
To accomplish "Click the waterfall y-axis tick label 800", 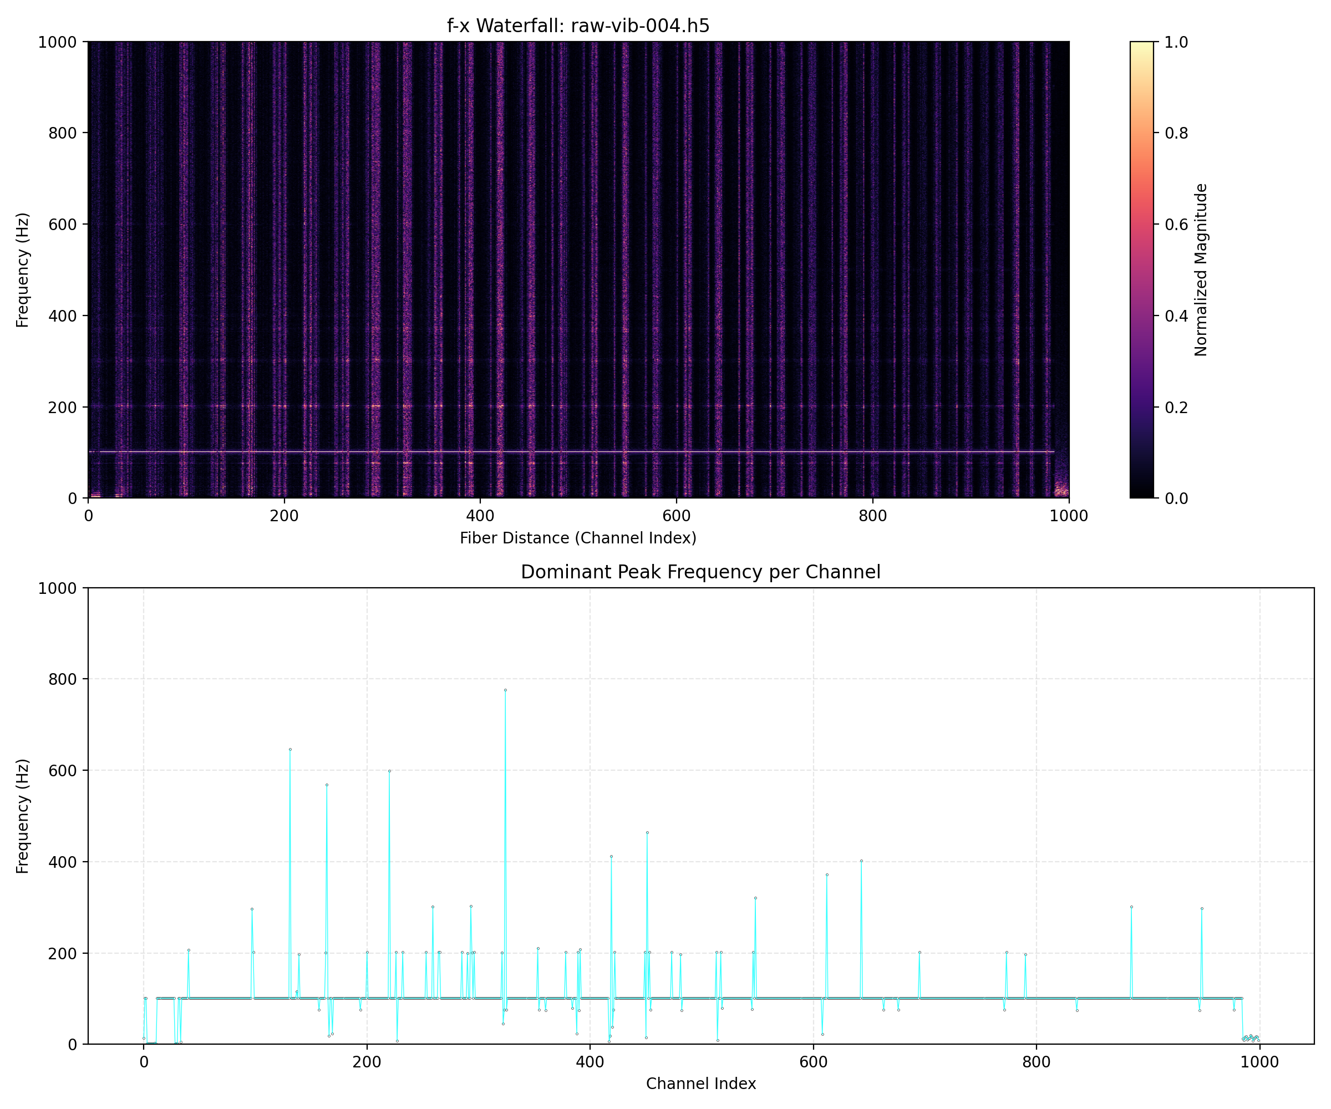I will [62, 133].
